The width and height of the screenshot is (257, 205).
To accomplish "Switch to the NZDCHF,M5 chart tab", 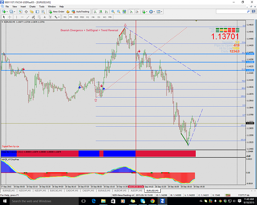I will (x=25, y=191).
